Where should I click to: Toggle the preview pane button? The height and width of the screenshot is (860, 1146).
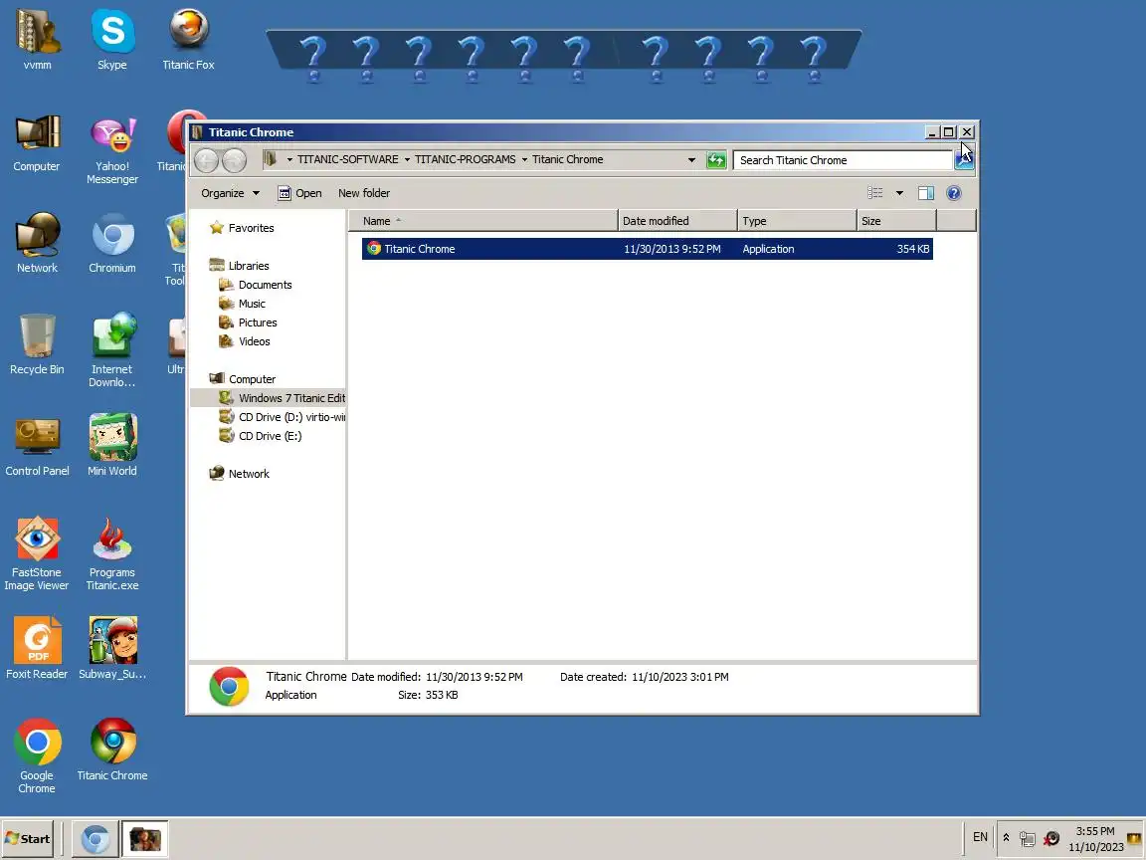(926, 193)
